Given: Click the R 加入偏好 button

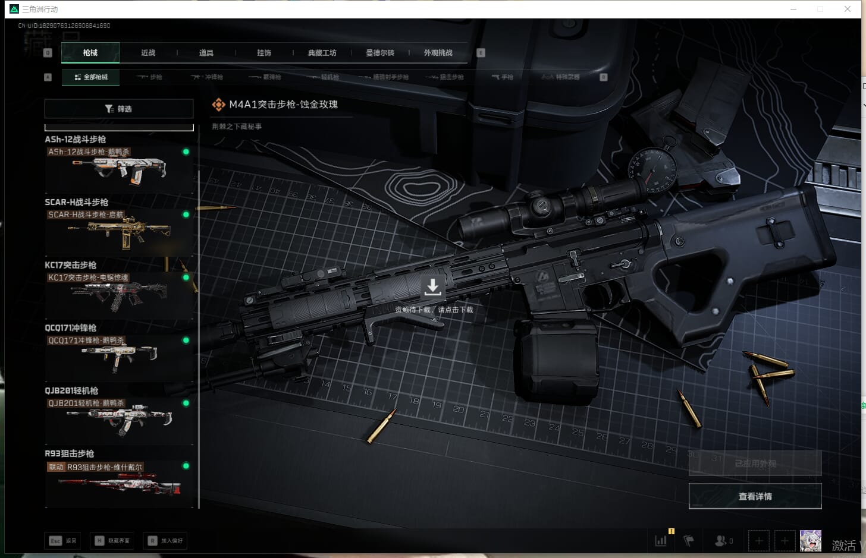Looking at the screenshot, I should click(165, 541).
